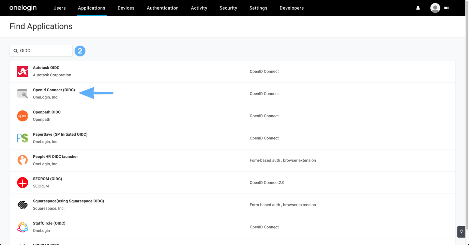Select StaffCircle (OIDC) application
The width and height of the screenshot is (469, 245).
click(232, 227)
